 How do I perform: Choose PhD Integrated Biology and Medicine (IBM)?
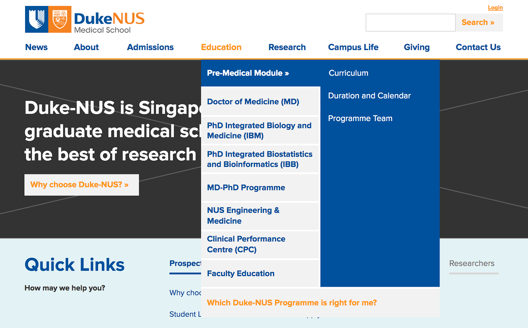(x=260, y=130)
